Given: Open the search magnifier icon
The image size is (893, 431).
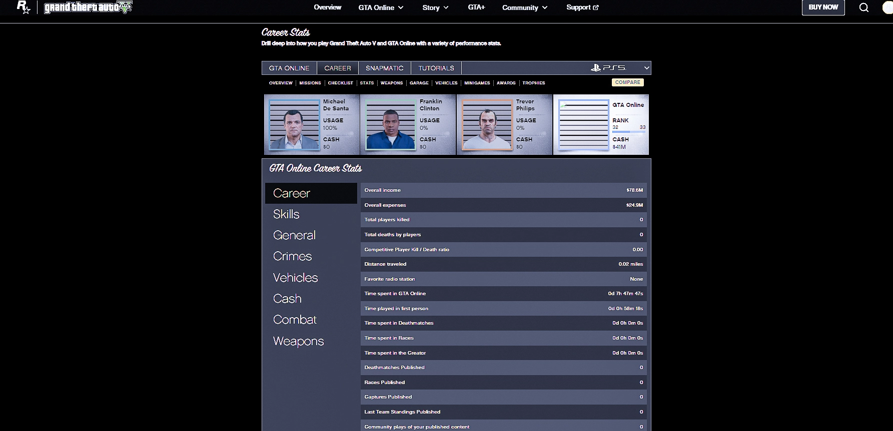Looking at the screenshot, I should click(x=863, y=7).
